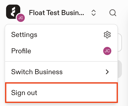The image size is (128, 106).
Task: Click the Sign out menu item
Action: click(61, 92)
